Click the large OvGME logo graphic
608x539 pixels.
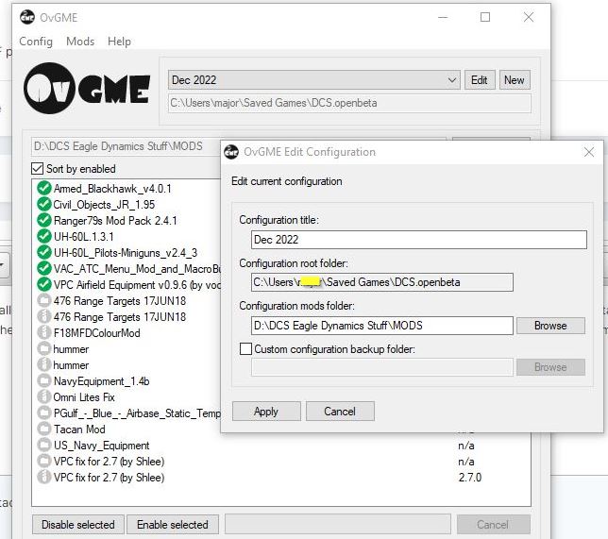[x=87, y=89]
